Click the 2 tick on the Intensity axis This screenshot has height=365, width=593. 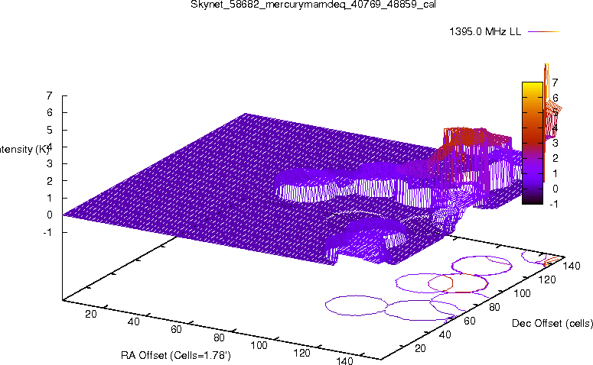pos(49,181)
